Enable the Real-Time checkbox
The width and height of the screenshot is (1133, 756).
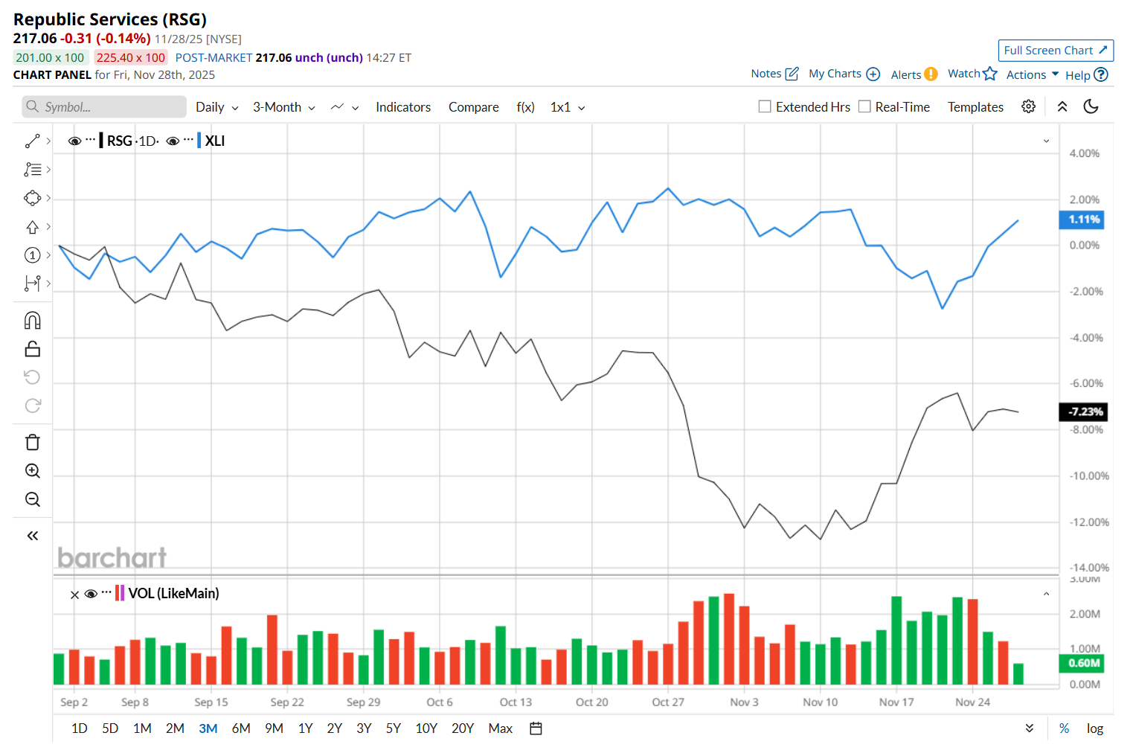pyautogui.click(x=864, y=106)
